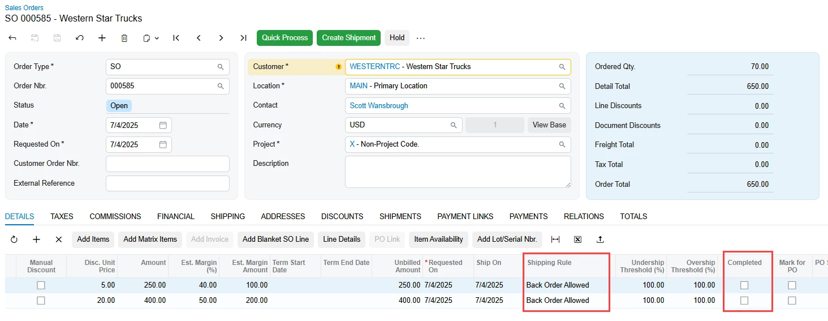Switch to the RELATIONS tab
This screenshot has width=828, height=321.
[x=584, y=216]
